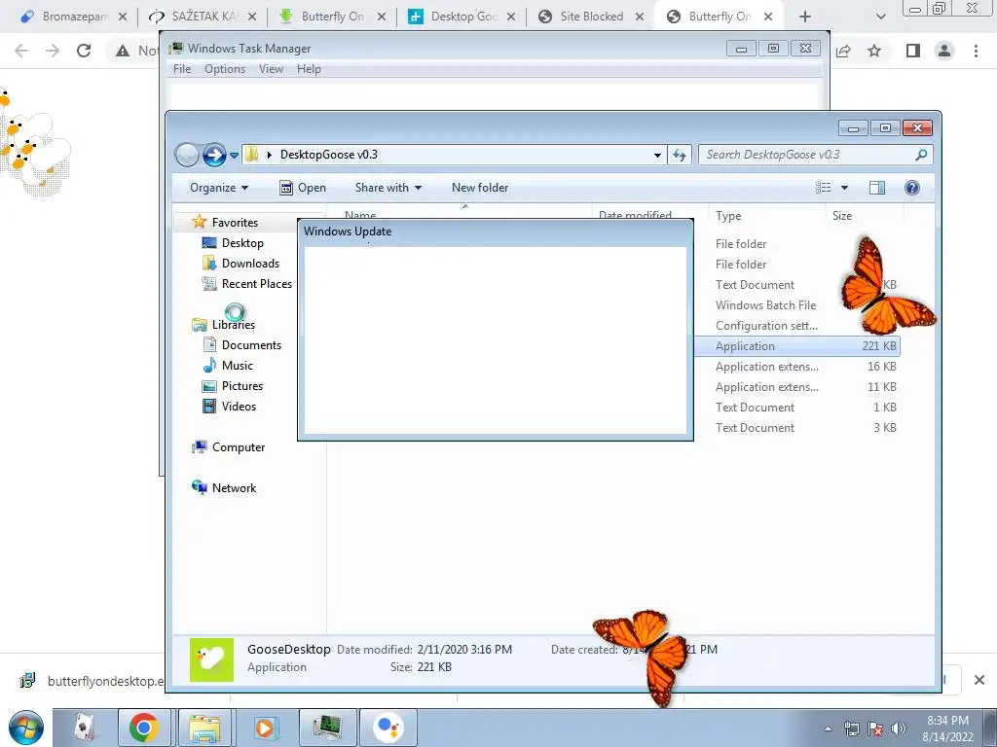The width and height of the screenshot is (997, 747).
Task: Open the Documents library
Action: pos(251,345)
